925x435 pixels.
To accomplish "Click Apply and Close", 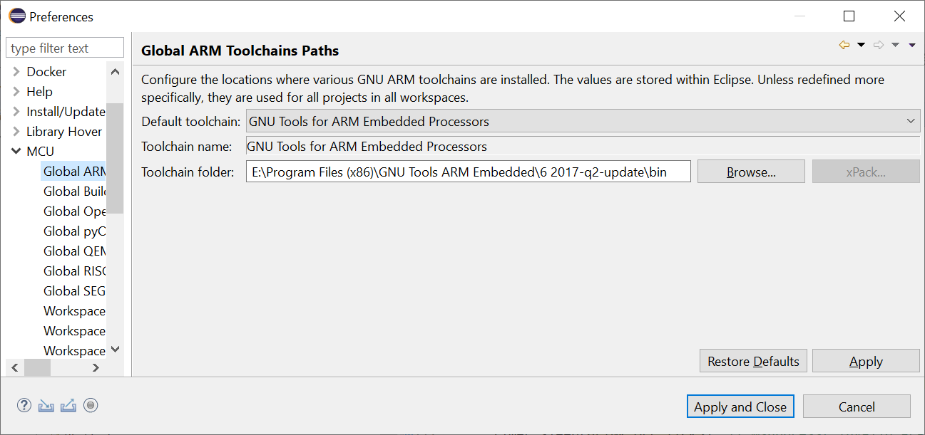I will coord(740,407).
